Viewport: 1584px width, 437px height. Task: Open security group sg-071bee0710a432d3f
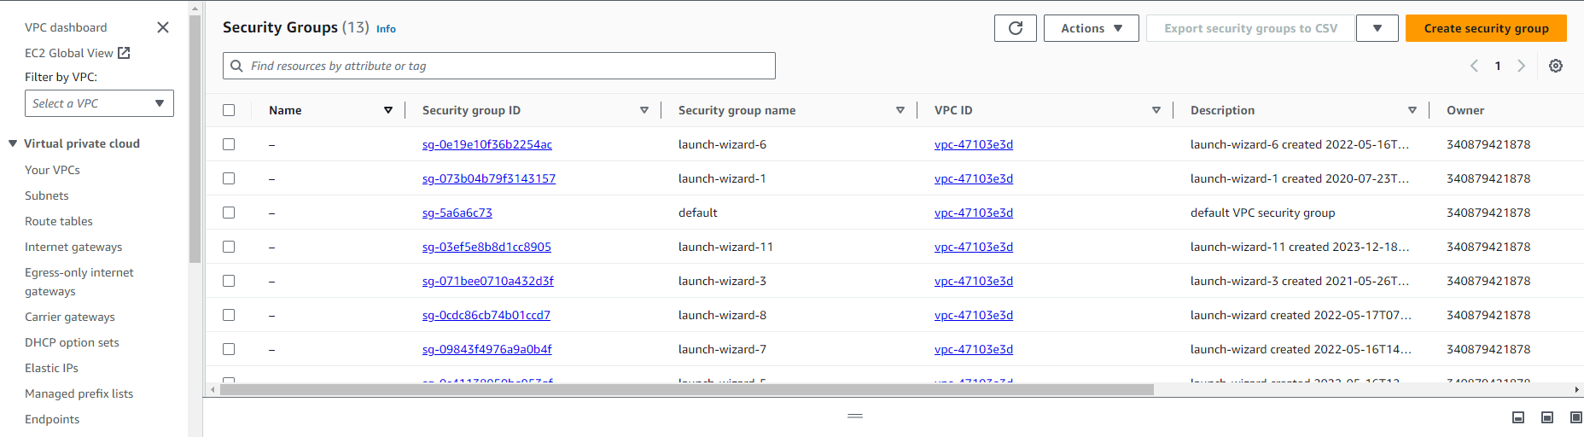point(488,281)
